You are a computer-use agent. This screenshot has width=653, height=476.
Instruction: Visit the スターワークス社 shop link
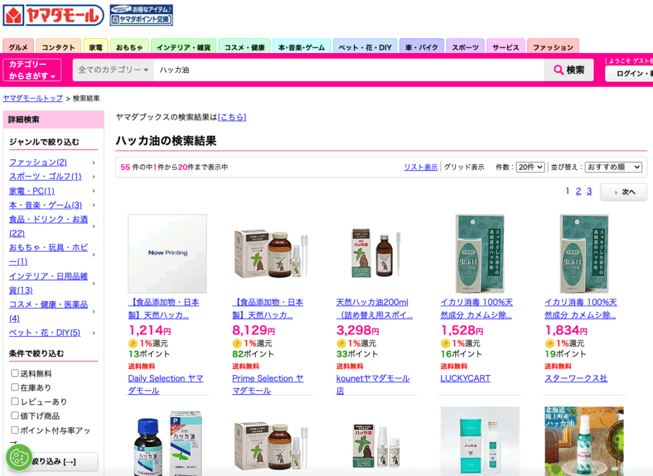pos(576,378)
